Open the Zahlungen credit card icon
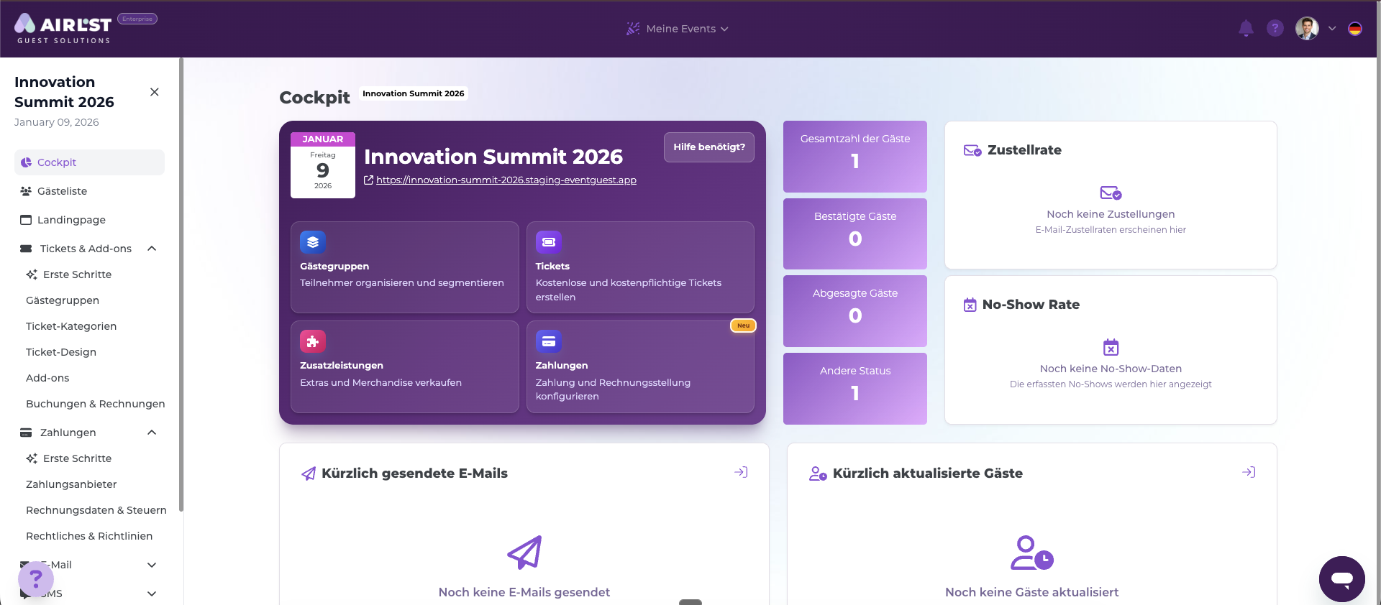1381x605 pixels. point(549,341)
